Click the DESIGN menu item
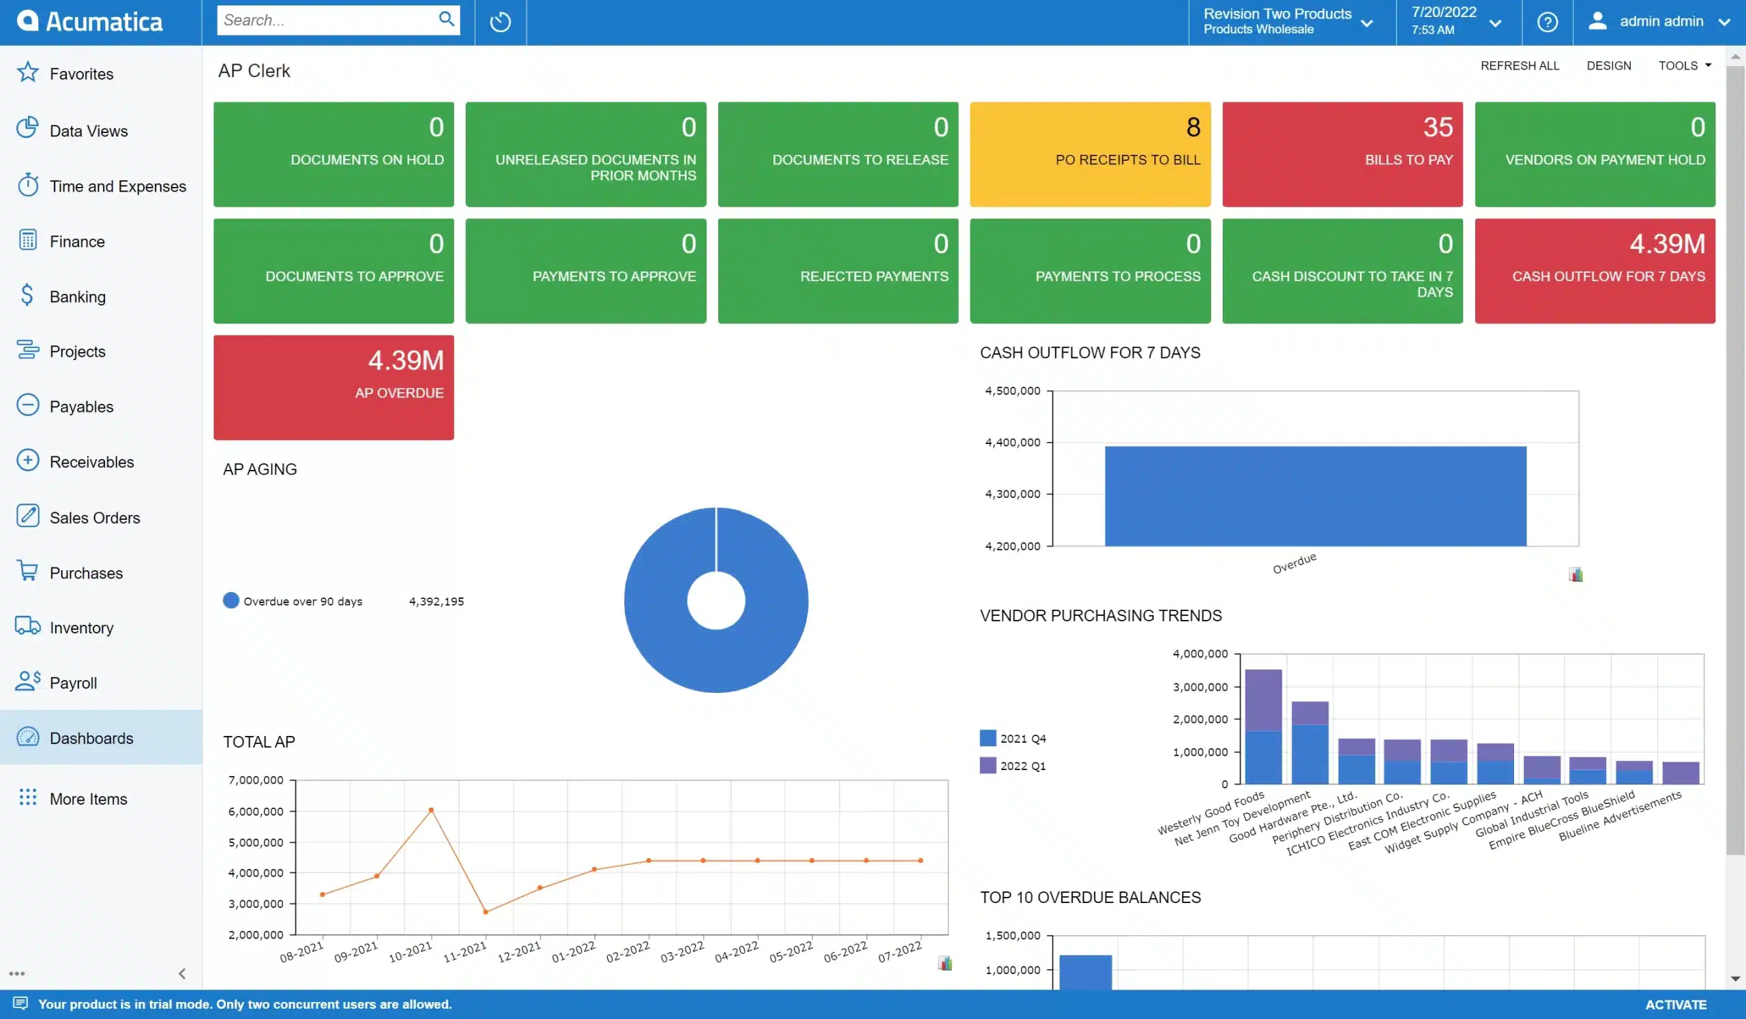 tap(1609, 64)
